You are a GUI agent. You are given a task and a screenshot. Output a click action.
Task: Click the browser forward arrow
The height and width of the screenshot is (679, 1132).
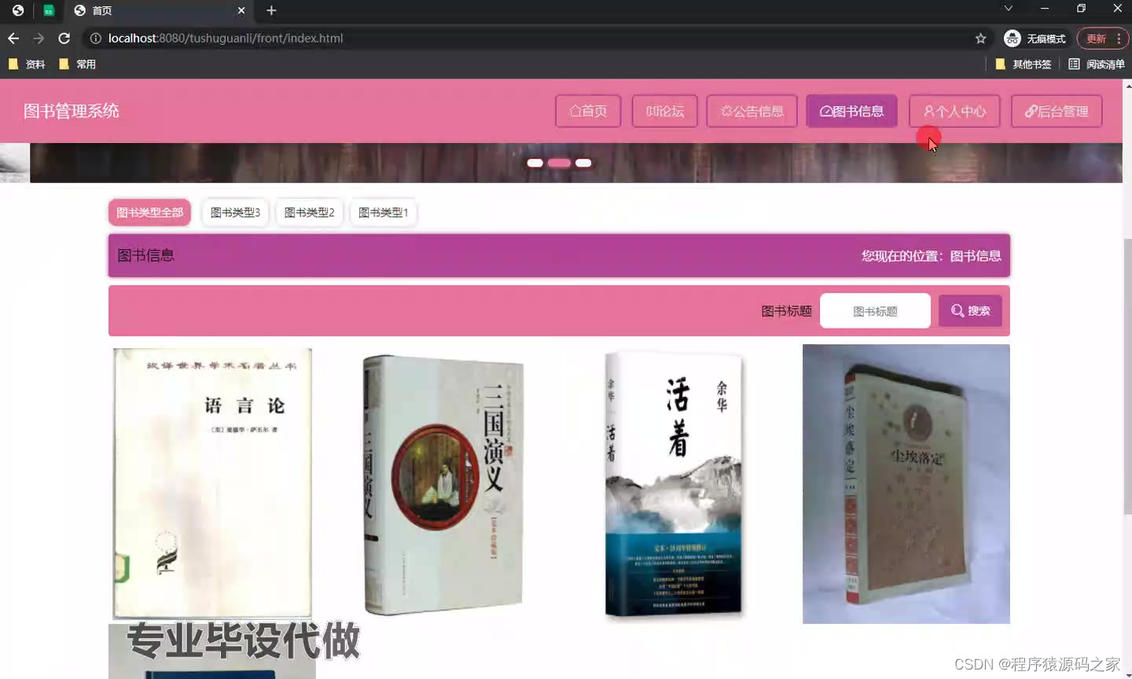[x=39, y=39]
